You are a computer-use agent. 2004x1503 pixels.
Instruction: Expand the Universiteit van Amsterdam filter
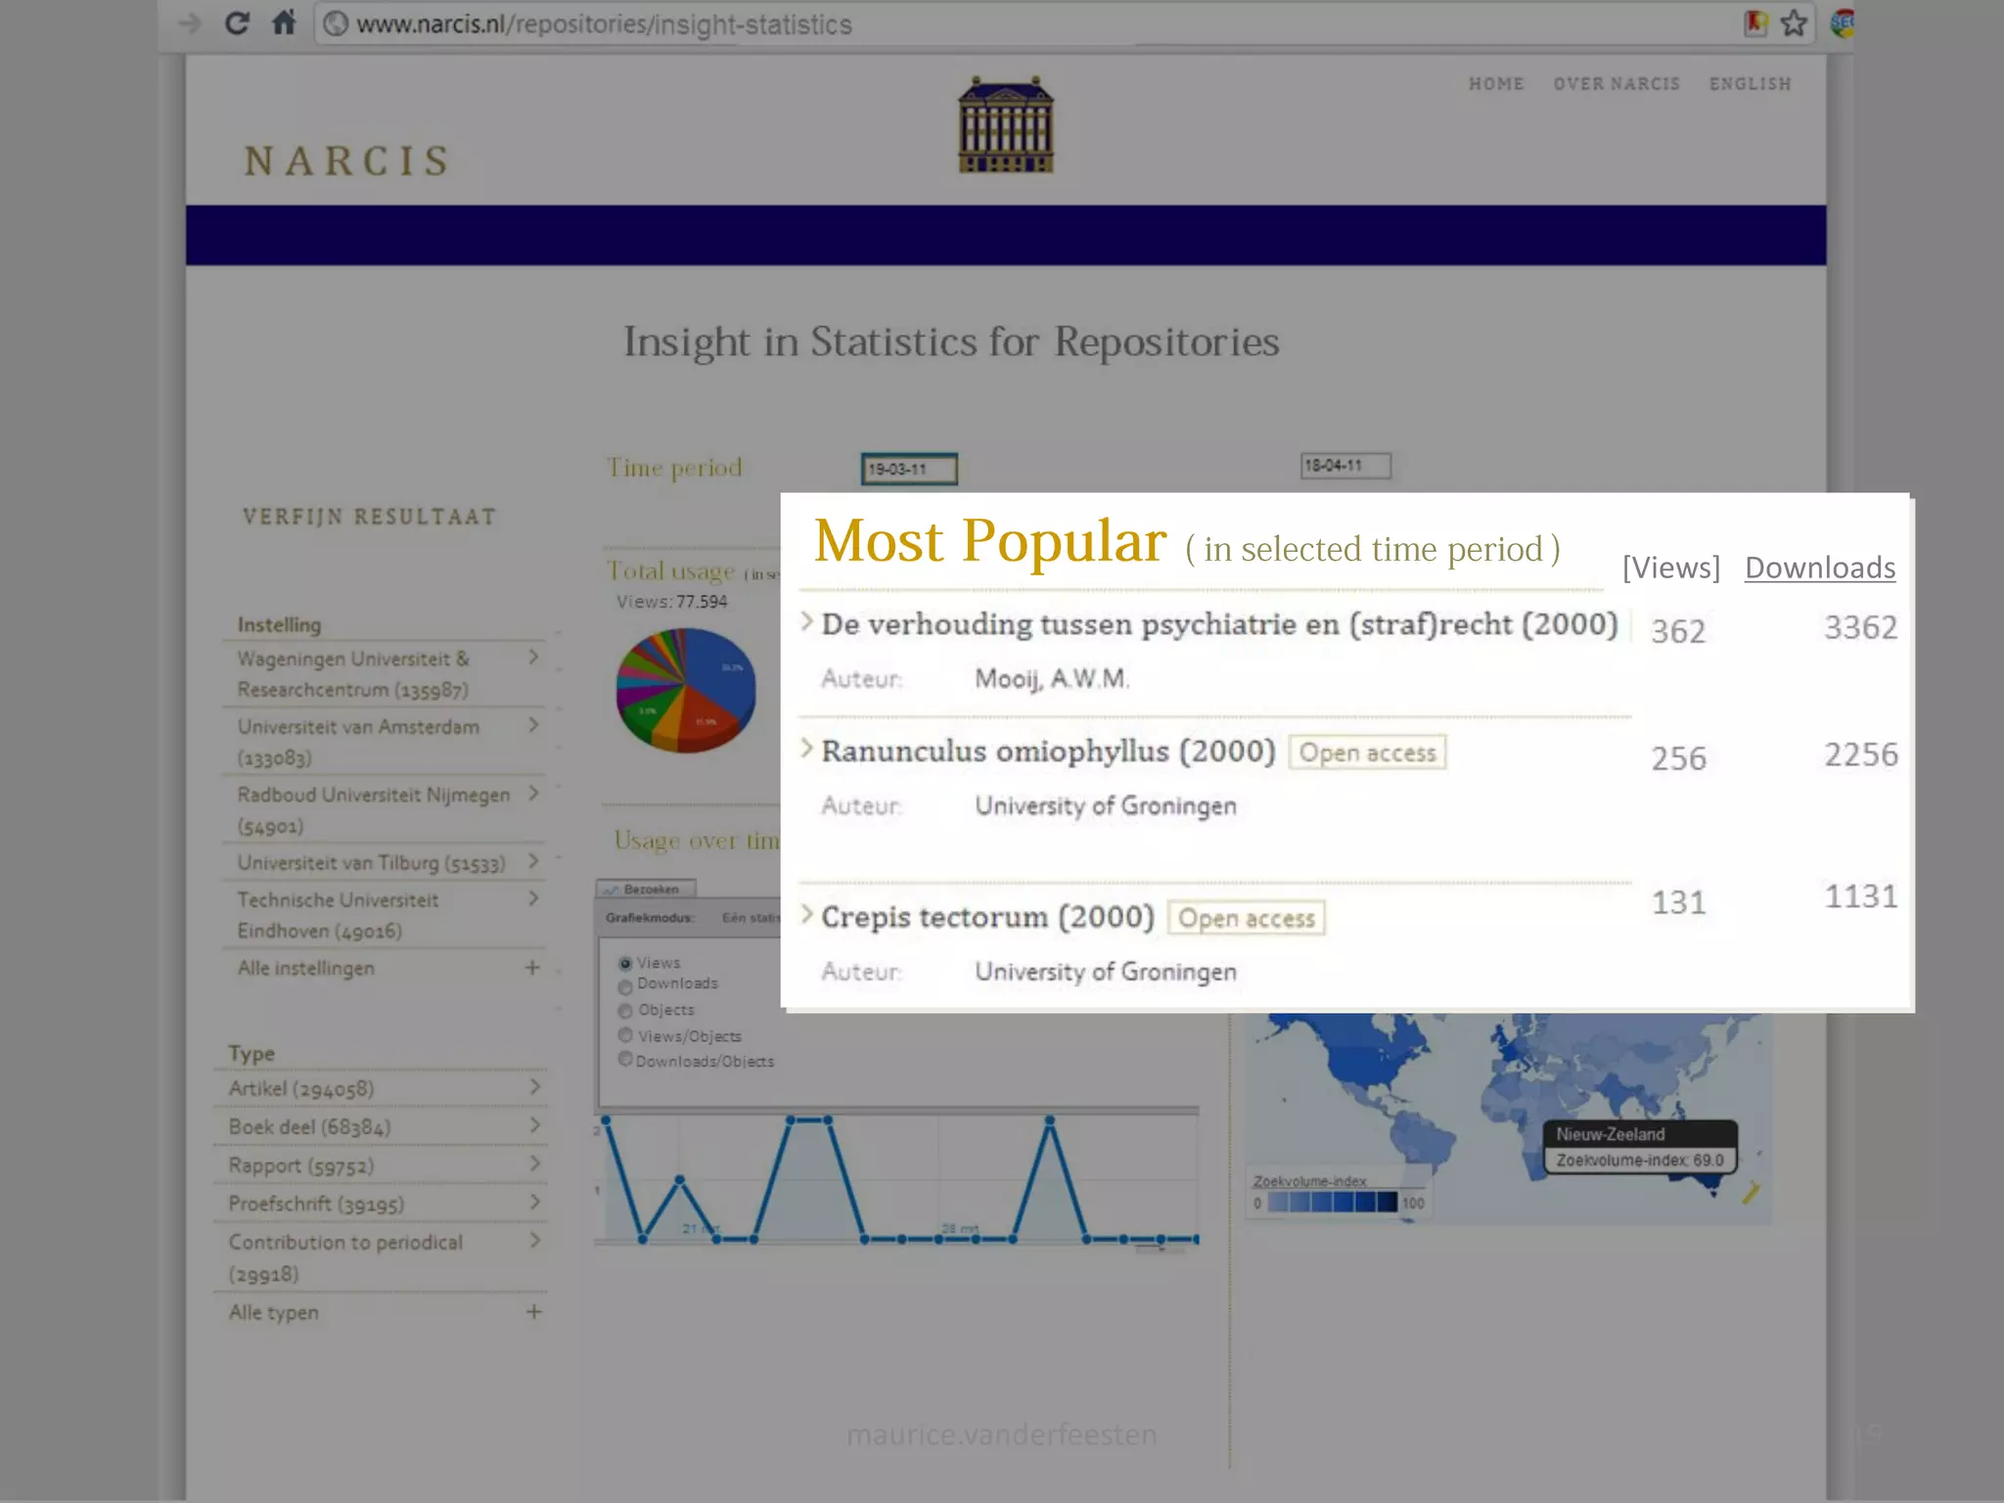click(x=533, y=725)
